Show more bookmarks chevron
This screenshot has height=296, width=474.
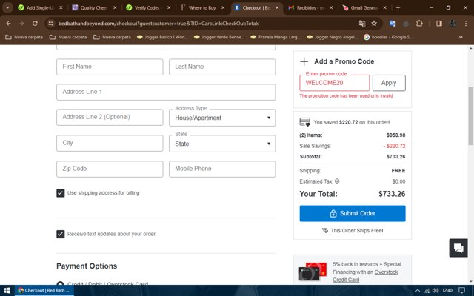pyautogui.click(x=461, y=37)
